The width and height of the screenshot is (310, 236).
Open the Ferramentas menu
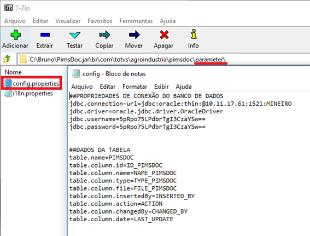[x=136, y=21]
